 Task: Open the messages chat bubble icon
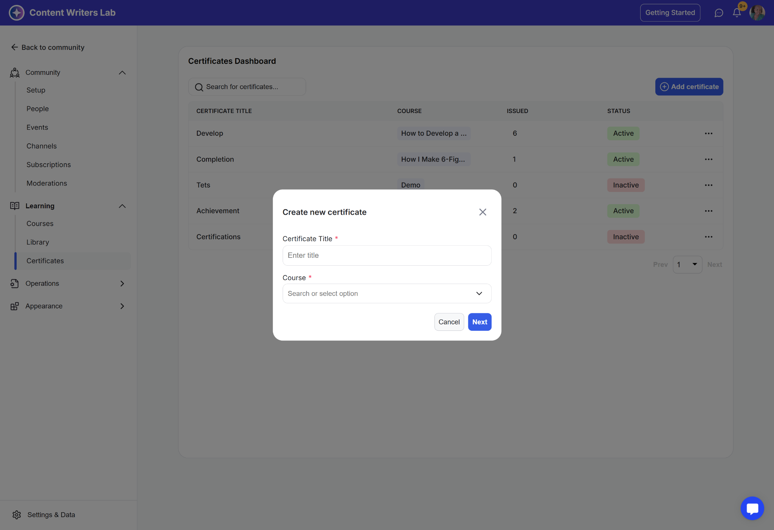[718, 13]
